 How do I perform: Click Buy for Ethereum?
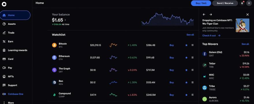pyautogui.click(x=172, y=58)
